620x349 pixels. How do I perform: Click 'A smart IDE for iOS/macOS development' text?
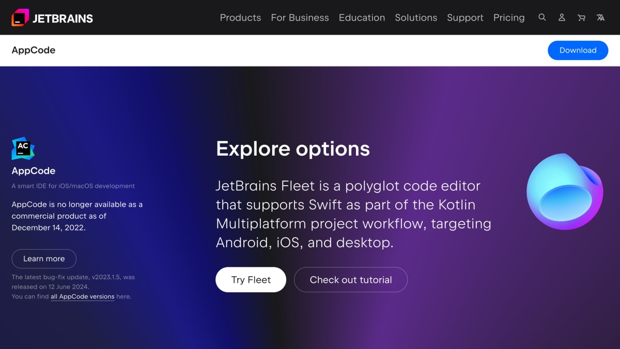click(x=73, y=186)
